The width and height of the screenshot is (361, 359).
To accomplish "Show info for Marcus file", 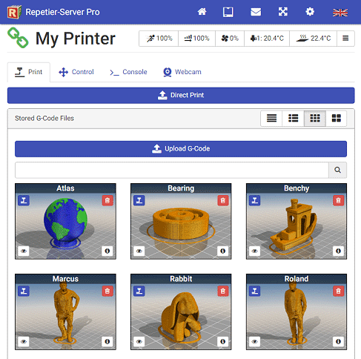I will click(107, 342).
